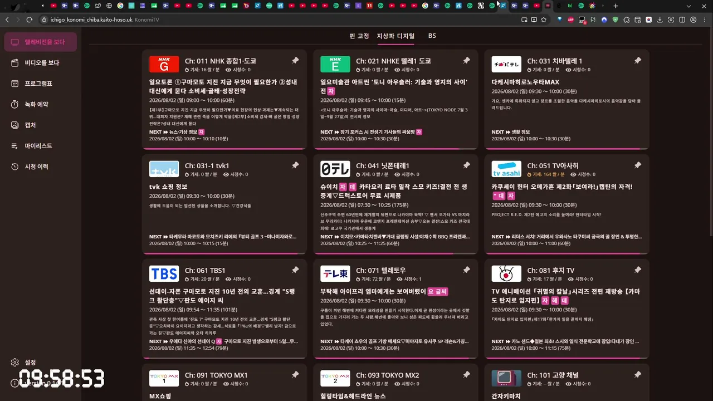Image resolution: width=713 pixels, height=401 pixels.
Task: Switch to 핀 고정 tab
Action: pyautogui.click(x=359, y=36)
